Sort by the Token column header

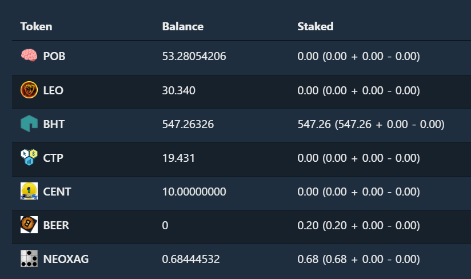tap(37, 26)
